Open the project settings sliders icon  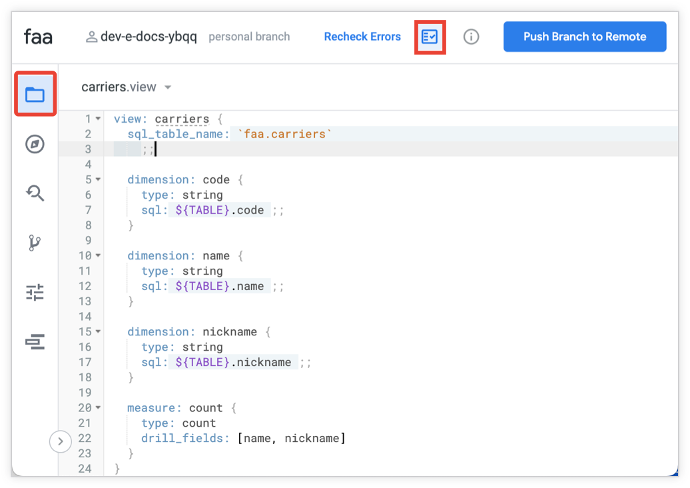pyautogui.click(x=35, y=292)
